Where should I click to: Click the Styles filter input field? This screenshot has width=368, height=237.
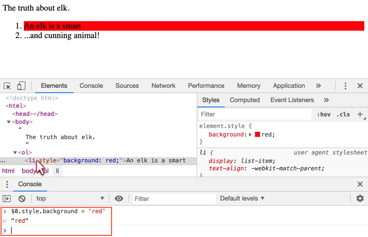[x=255, y=114]
